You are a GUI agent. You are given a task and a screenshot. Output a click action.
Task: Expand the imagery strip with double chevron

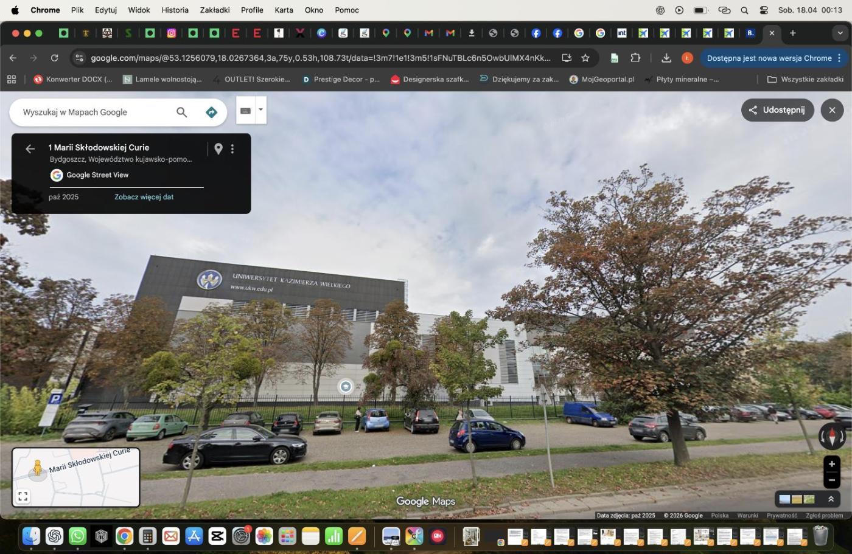[831, 499]
